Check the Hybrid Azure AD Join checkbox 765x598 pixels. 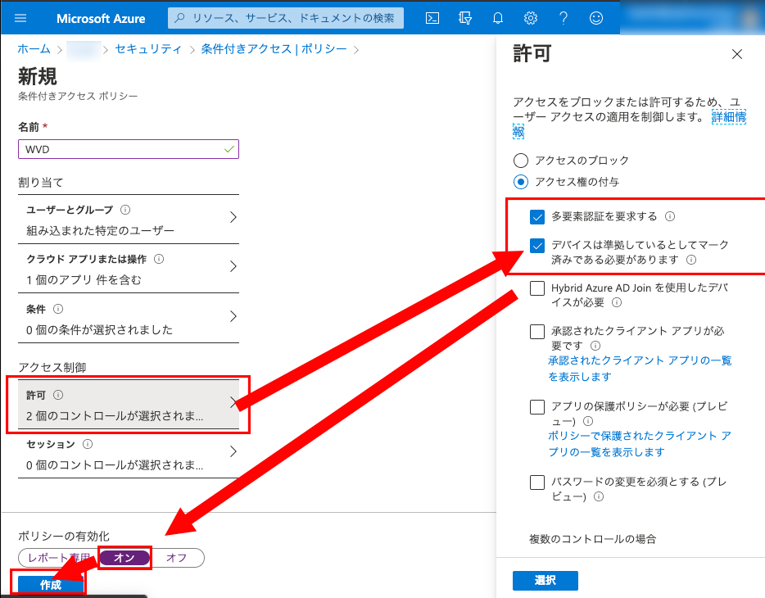[x=537, y=288]
